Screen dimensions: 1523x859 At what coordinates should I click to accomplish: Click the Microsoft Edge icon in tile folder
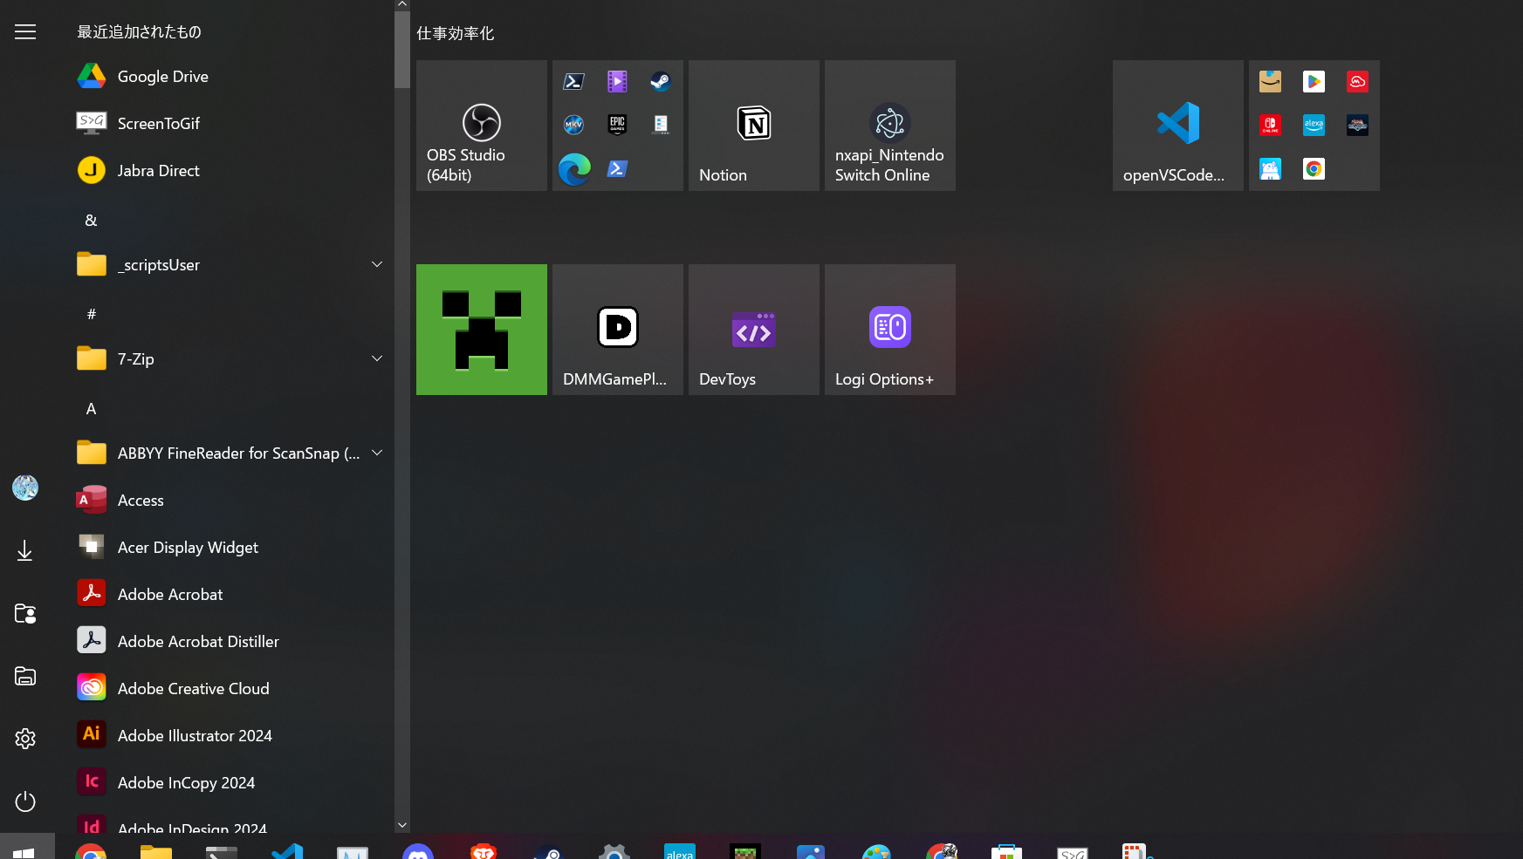point(574,169)
